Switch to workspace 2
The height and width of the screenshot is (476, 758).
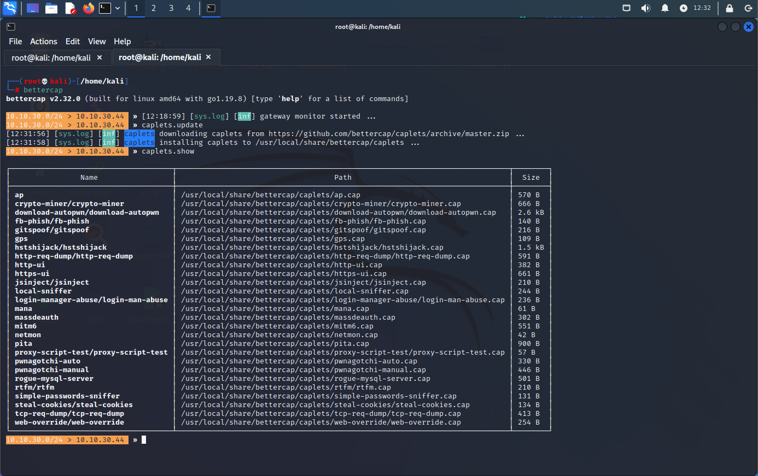point(154,8)
